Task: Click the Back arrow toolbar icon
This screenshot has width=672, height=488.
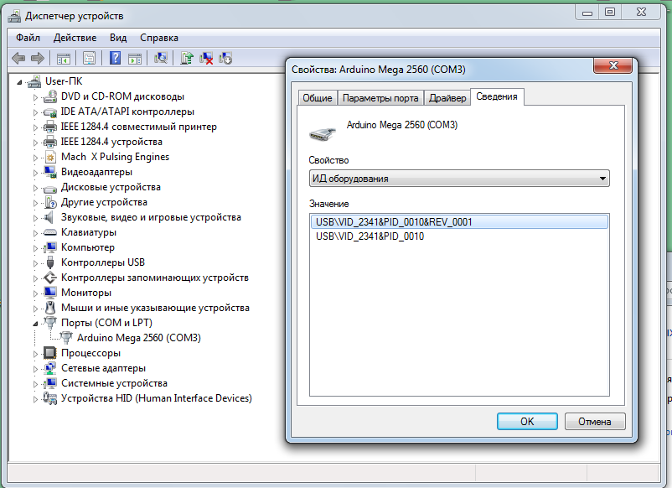Action: click(18, 58)
